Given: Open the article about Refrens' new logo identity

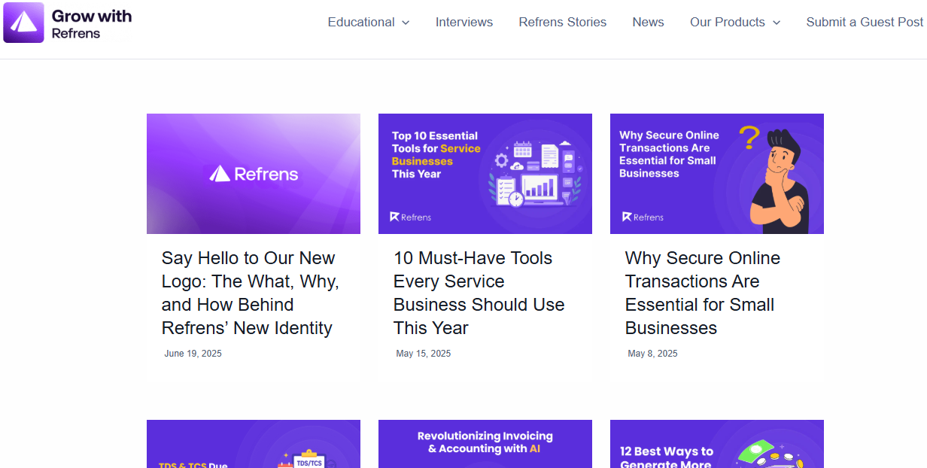Looking at the screenshot, I should pyautogui.click(x=251, y=293).
